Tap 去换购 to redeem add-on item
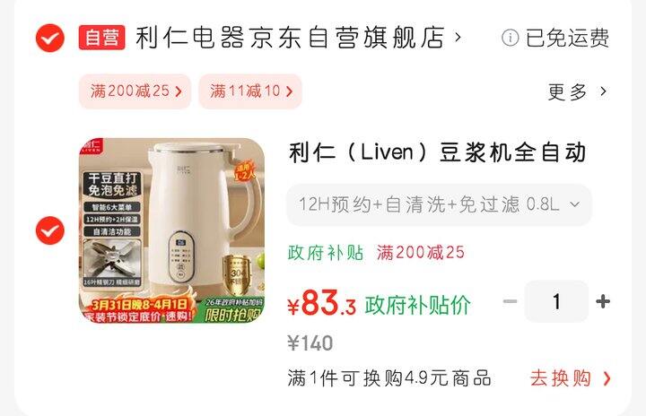This screenshot has width=646, height=416. (571, 378)
